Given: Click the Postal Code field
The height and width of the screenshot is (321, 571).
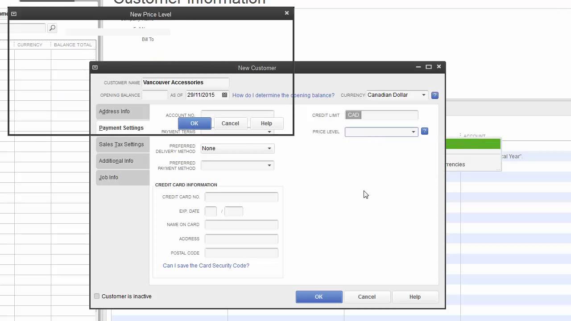Looking at the screenshot, I should pyautogui.click(x=241, y=253).
